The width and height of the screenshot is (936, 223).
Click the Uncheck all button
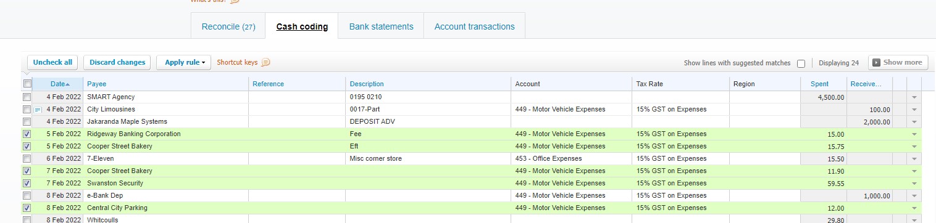(52, 62)
